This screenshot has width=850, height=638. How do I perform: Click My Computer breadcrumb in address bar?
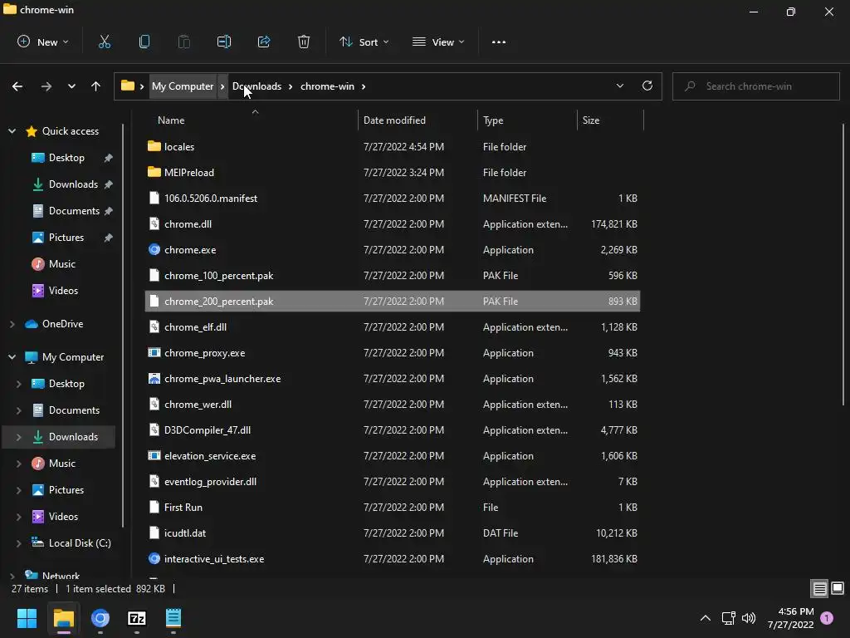[x=183, y=86]
